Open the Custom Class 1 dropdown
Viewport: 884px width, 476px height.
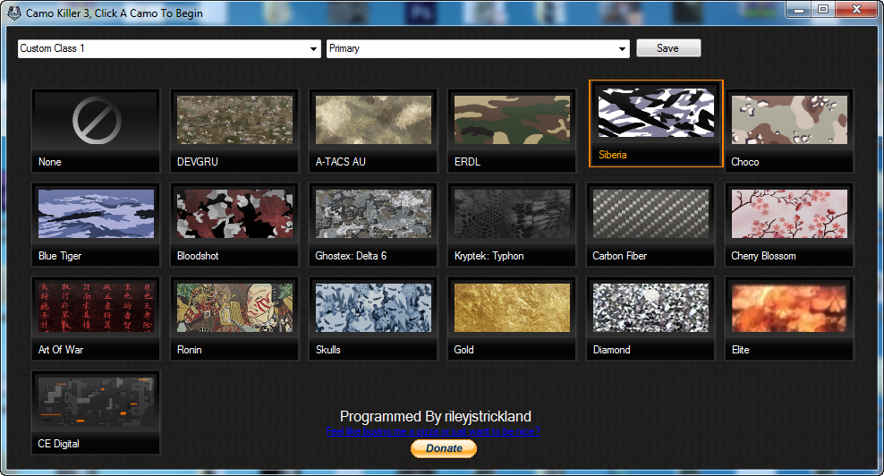coord(169,49)
